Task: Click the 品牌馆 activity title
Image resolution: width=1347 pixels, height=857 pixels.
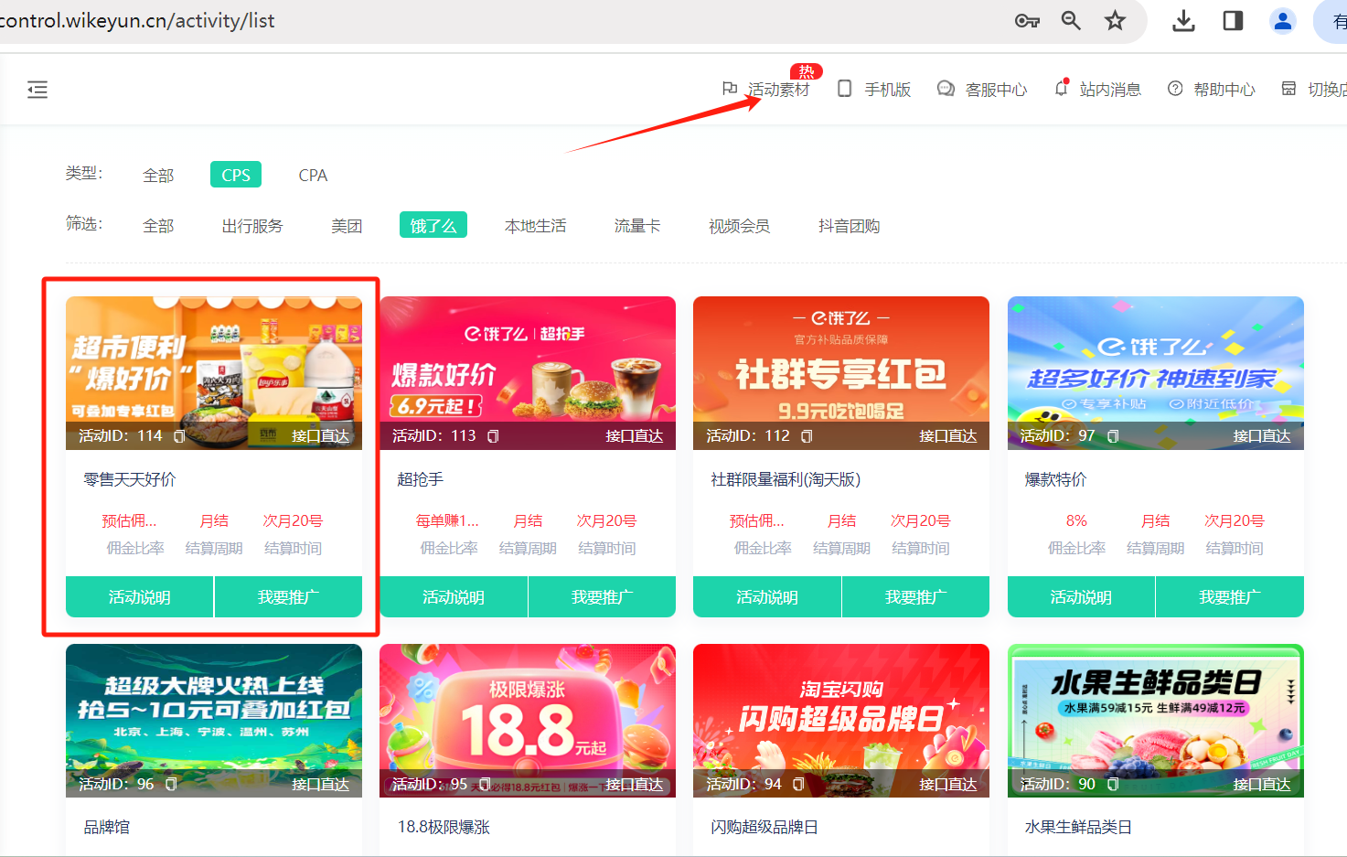Action: coord(107,827)
